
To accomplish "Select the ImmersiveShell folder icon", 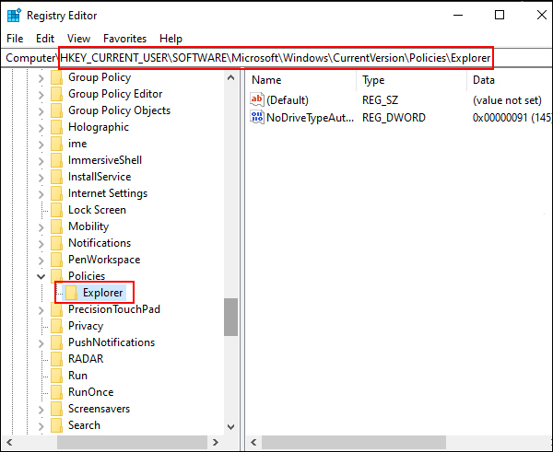I will coord(56,160).
